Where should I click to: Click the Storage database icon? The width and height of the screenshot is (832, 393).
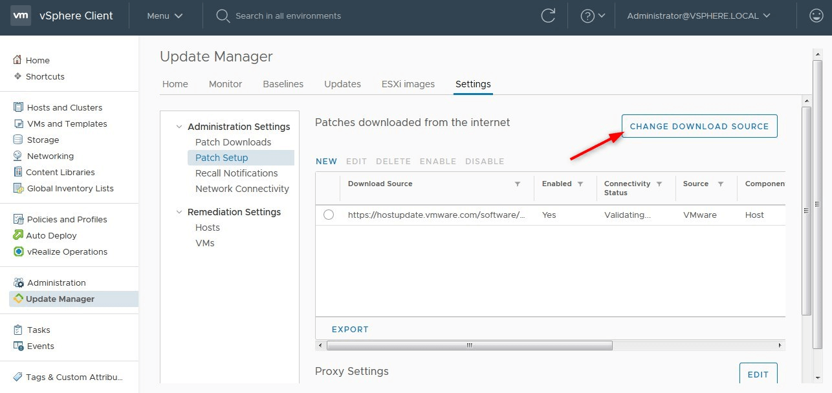tap(18, 140)
